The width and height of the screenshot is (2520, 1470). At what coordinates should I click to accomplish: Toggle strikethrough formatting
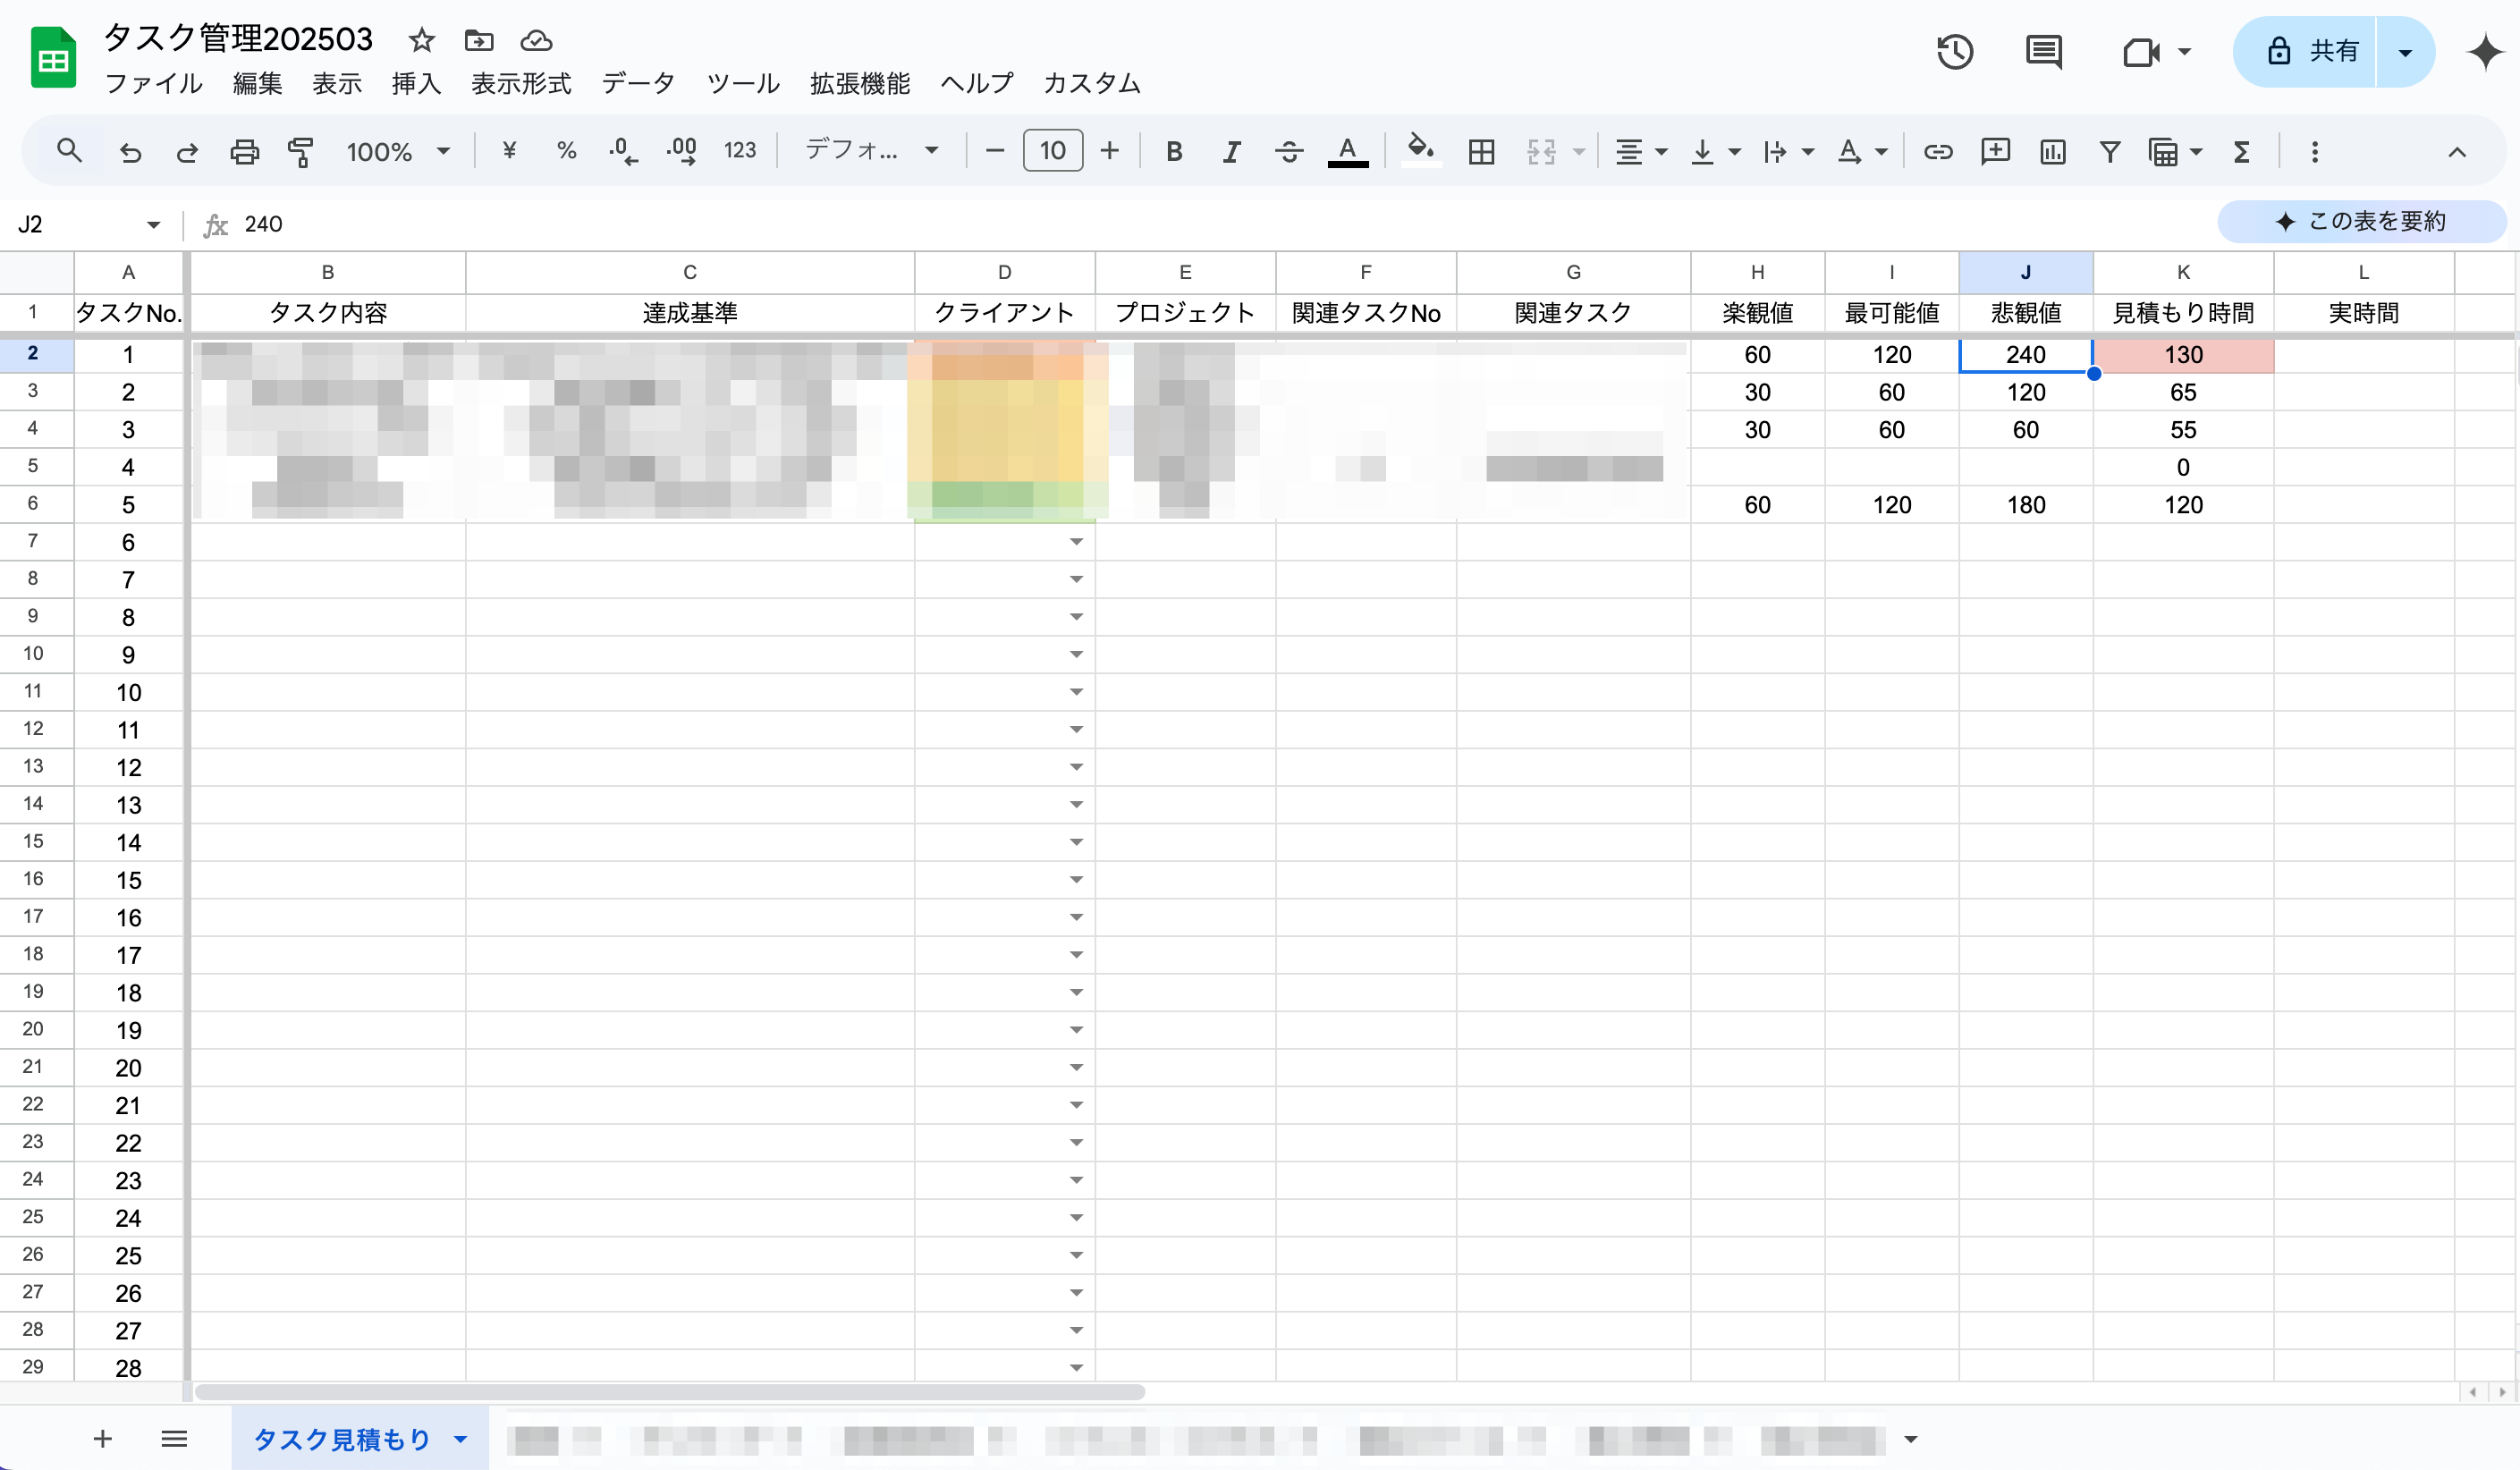1289,151
